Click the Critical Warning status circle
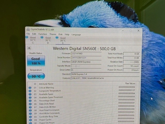Screen dimensions: 165x124 click(30, 88)
